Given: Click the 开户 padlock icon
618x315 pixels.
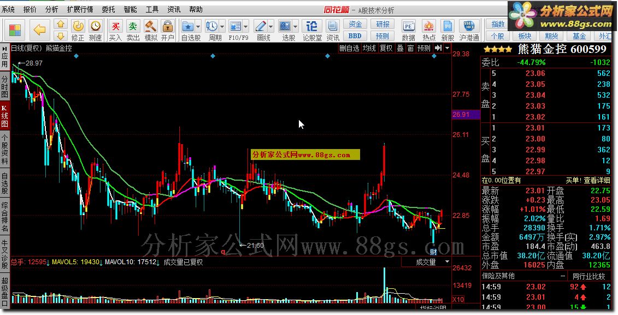Looking at the screenshot, I should pos(168,26).
